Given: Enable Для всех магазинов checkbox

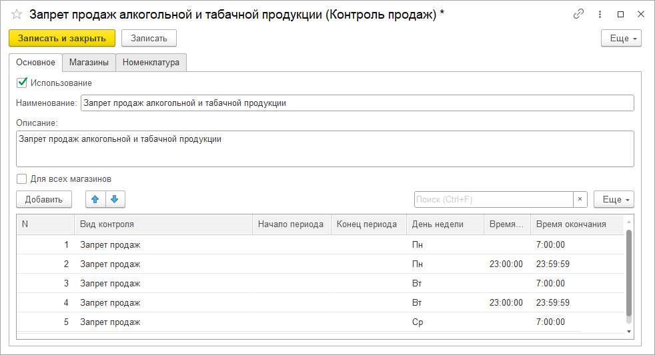Looking at the screenshot, I should pyautogui.click(x=22, y=178).
